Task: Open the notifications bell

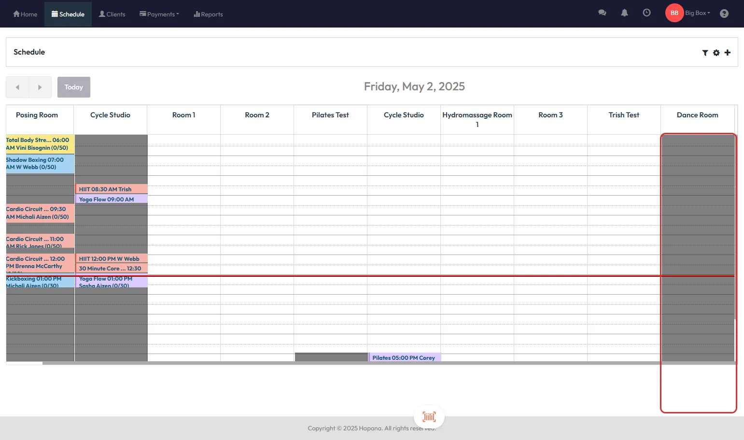Action: coord(624,13)
